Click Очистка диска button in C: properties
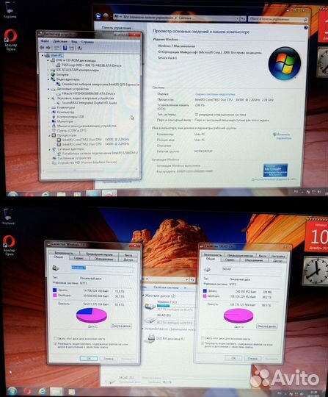The width and height of the screenshot is (328, 397). tap(121, 326)
